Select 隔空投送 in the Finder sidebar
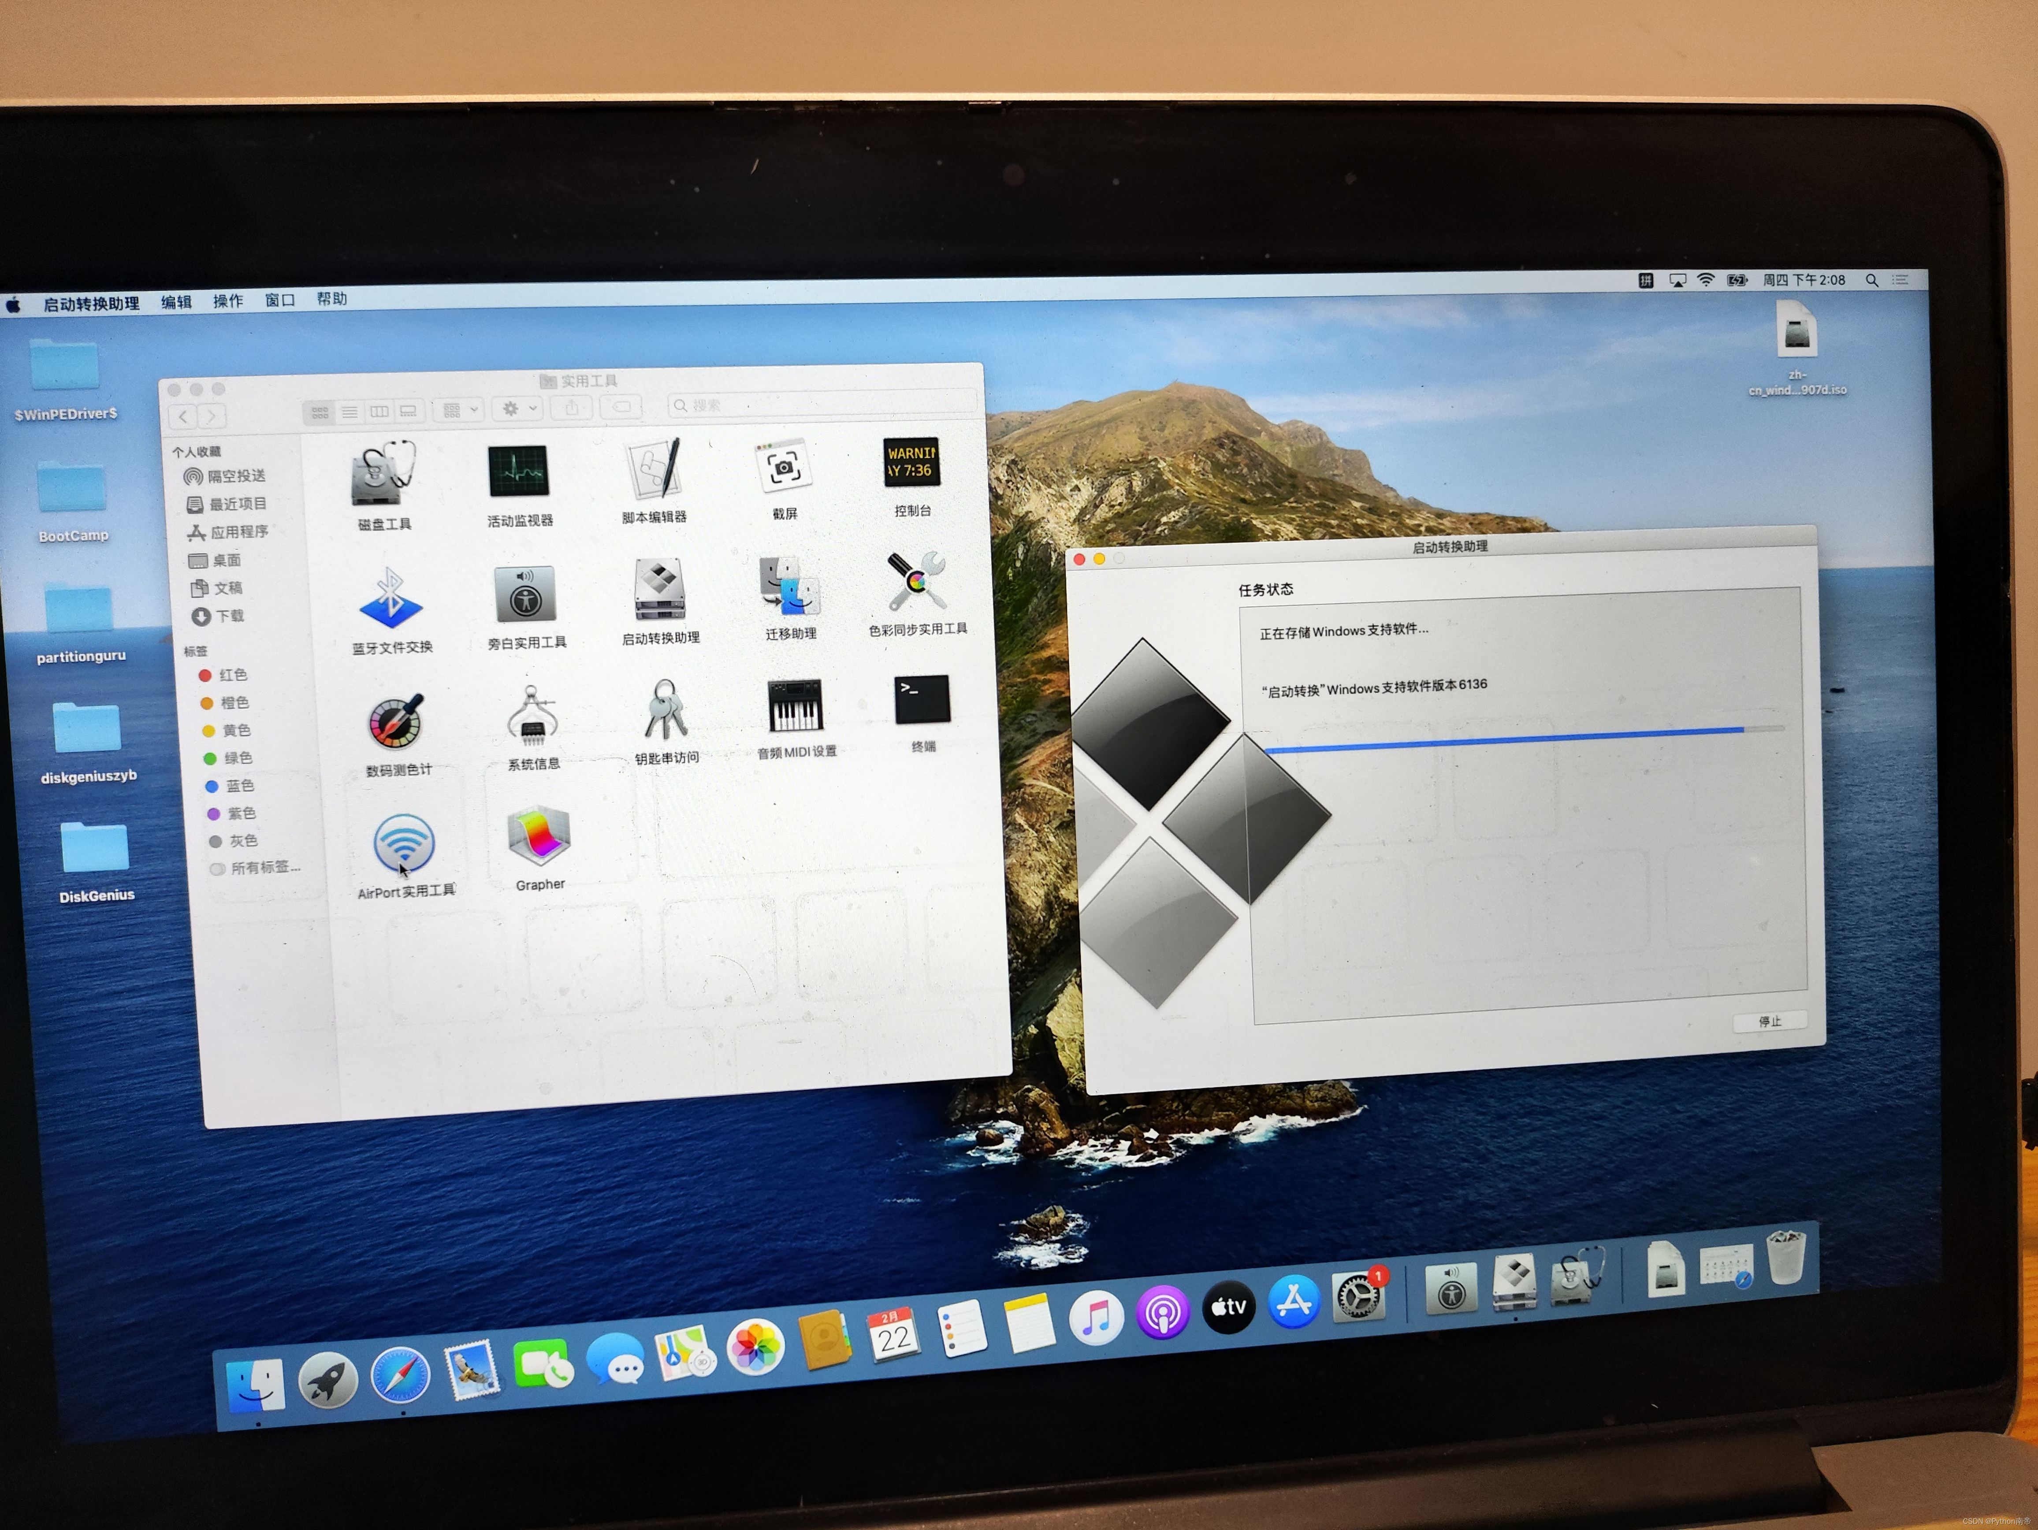 (x=225, y=476)
